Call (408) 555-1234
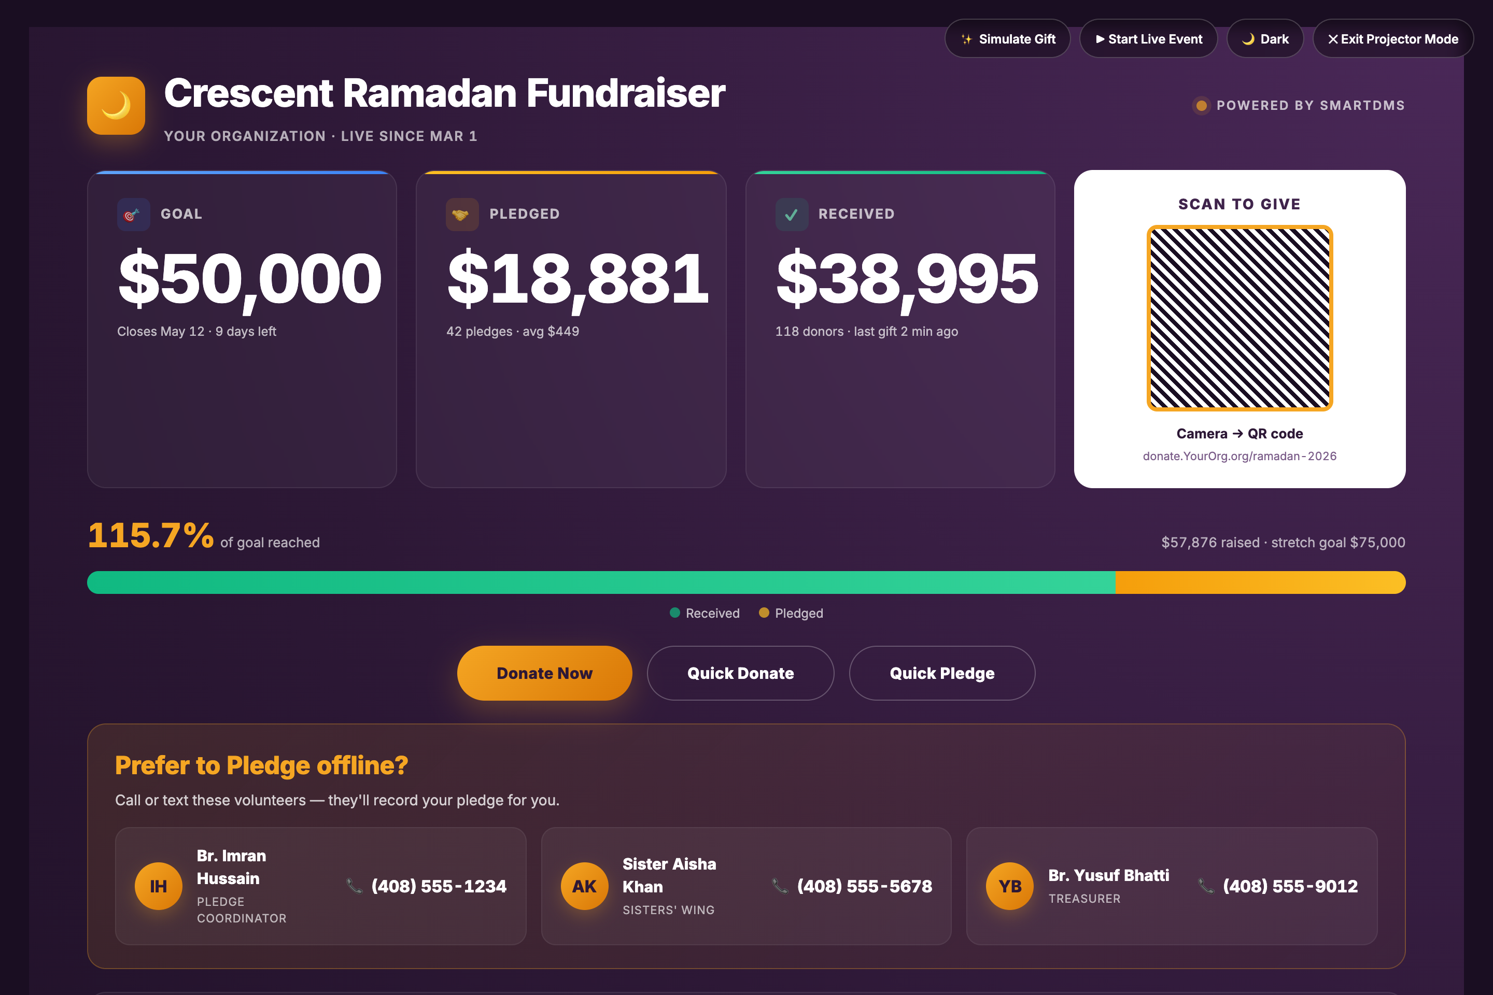The height and width of the screenshot is (995, 1493). click(439, 887)
